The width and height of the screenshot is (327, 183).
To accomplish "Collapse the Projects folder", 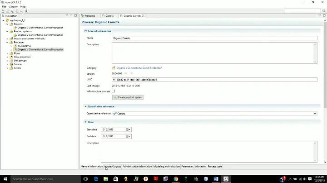I will [7, 24].
